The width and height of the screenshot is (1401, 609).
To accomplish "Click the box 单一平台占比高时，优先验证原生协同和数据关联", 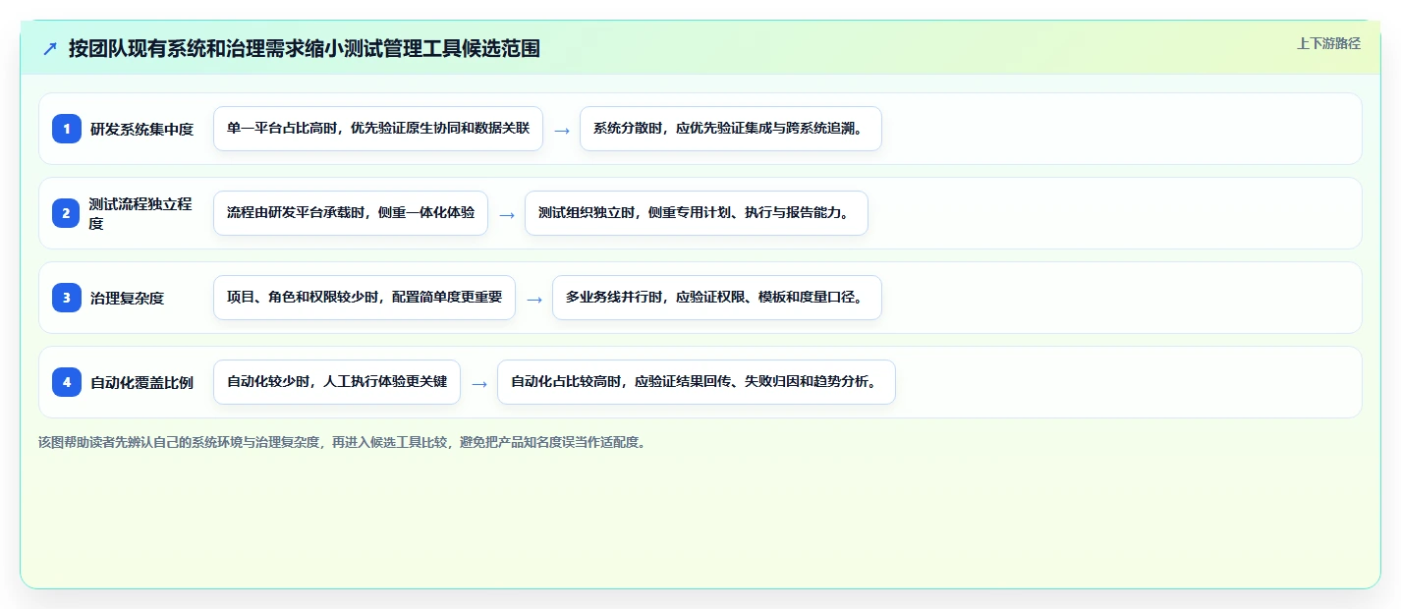I will 378,129.
